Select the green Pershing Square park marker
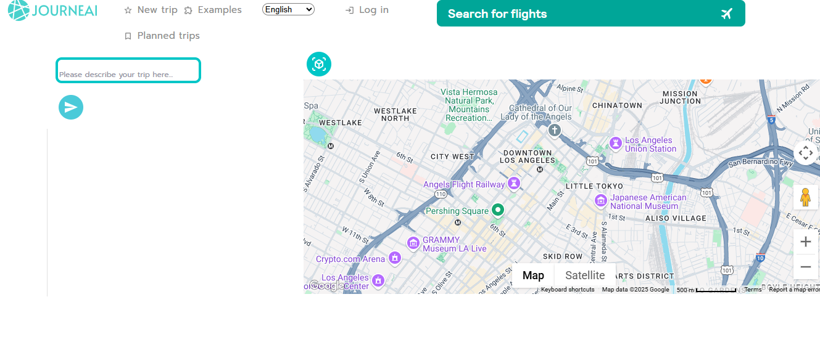The image size is (820, 363). [498, 210]
